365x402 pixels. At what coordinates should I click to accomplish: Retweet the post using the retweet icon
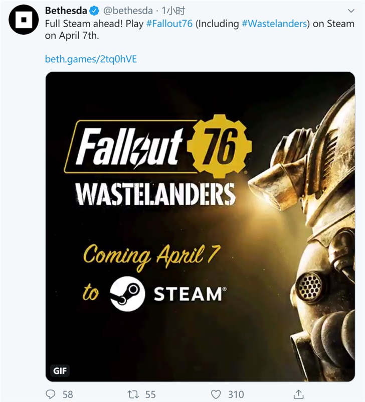[133, 394]
